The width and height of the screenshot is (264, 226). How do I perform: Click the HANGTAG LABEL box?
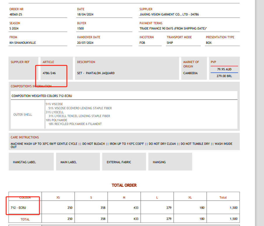(x=31, y=162)
